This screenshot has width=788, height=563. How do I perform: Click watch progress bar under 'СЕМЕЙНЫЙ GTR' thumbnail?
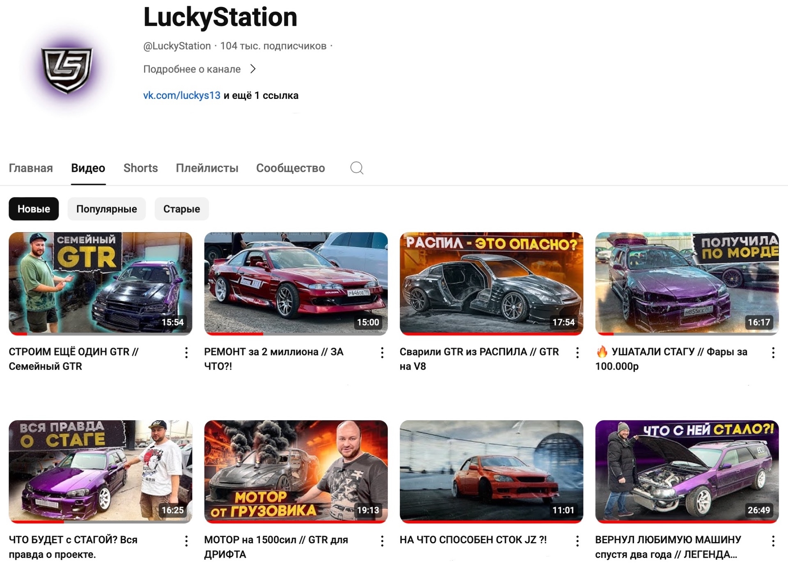[x=101, y=334]
